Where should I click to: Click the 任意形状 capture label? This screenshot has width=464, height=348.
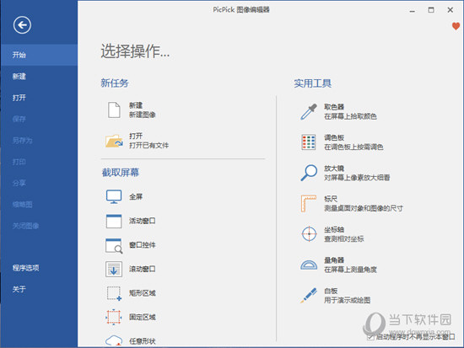pos(143,341)
